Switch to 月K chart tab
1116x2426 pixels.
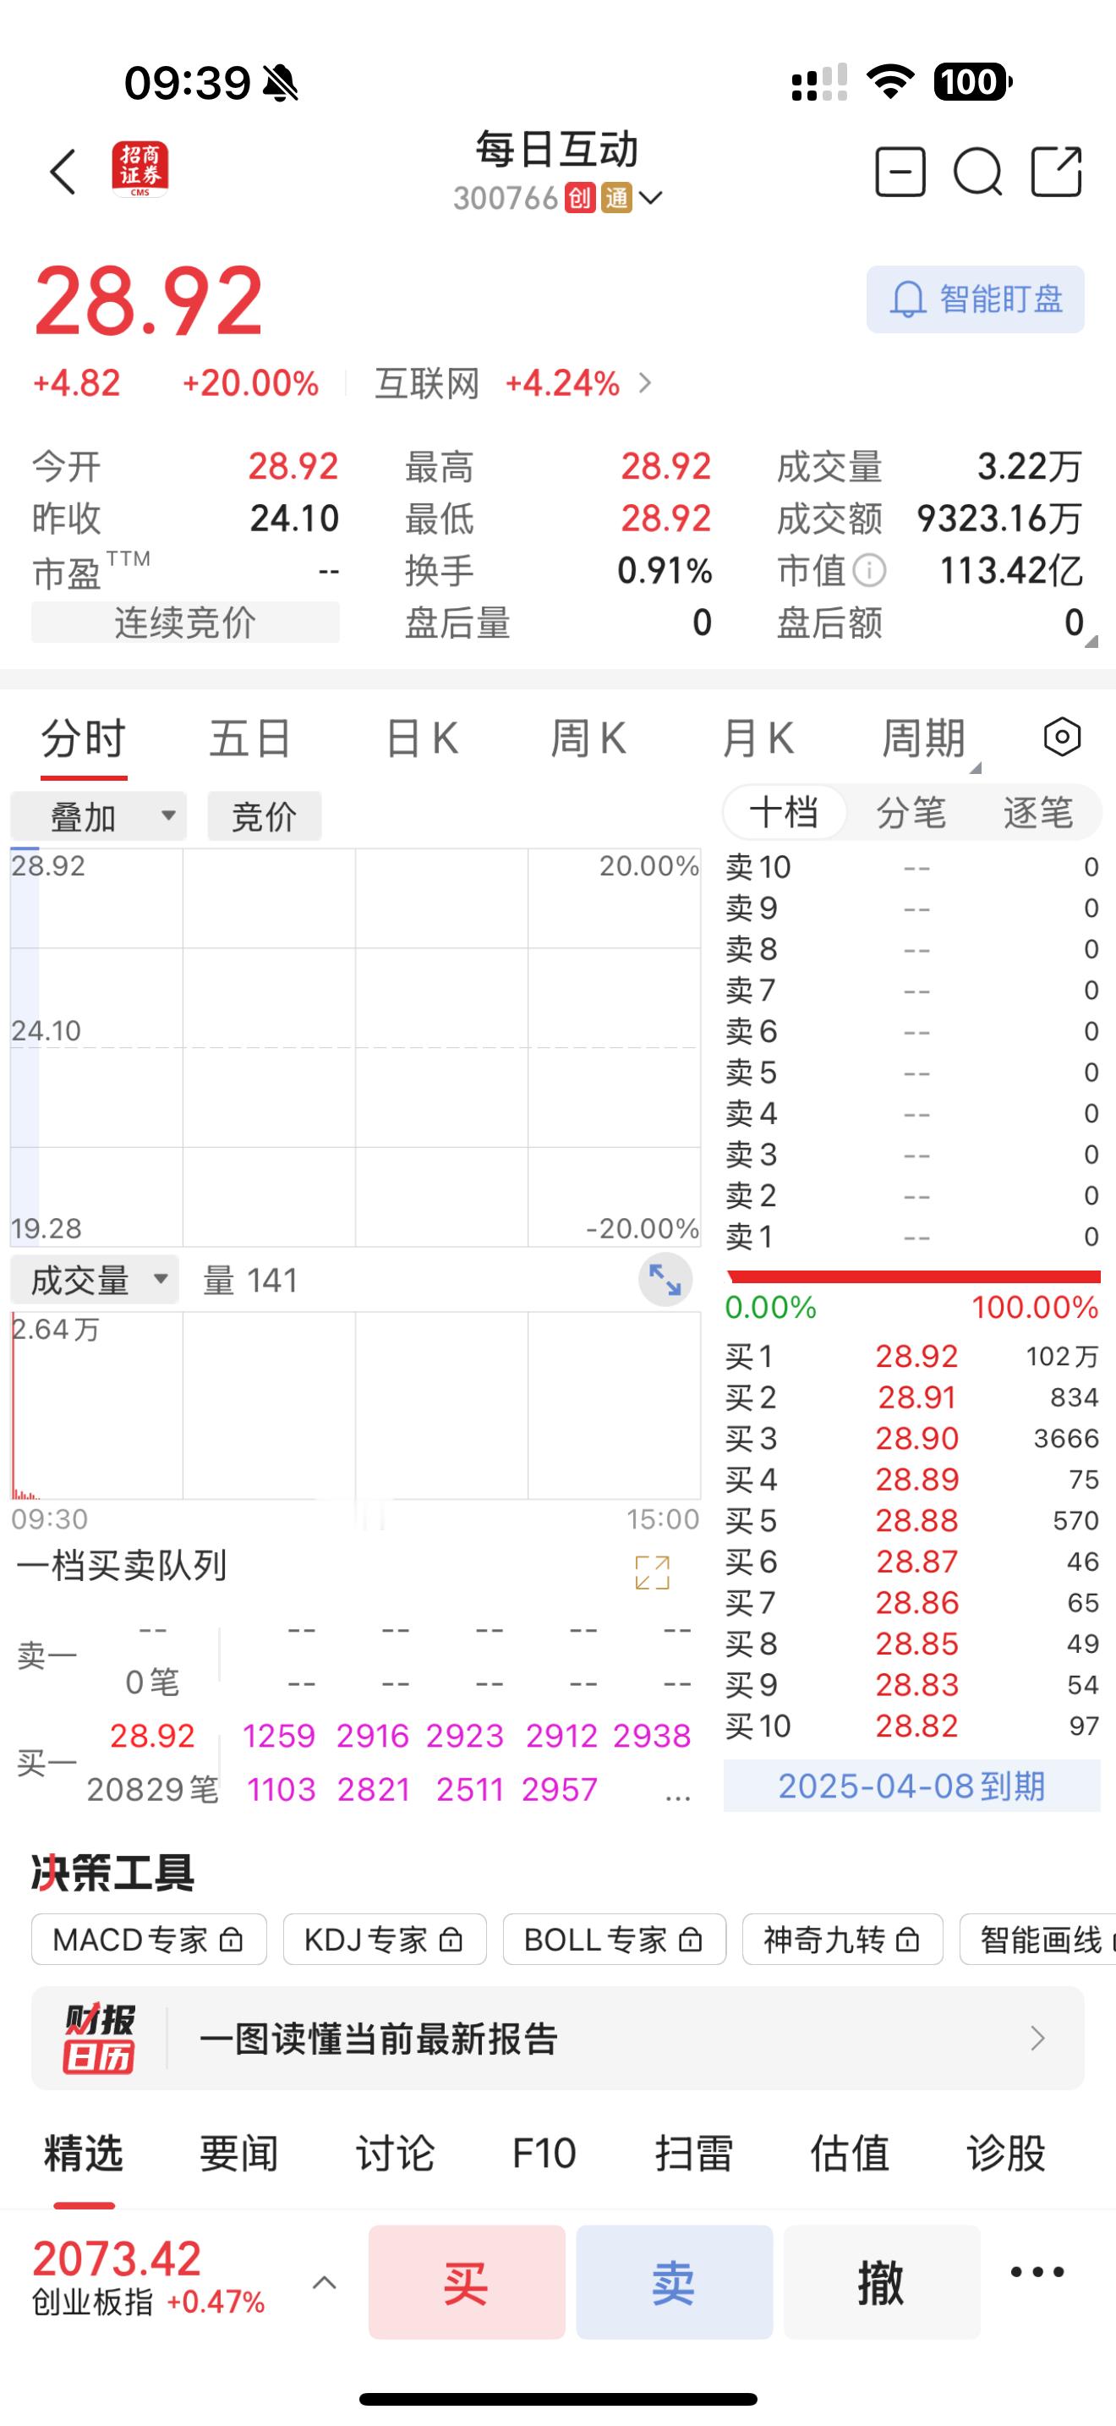pyautogui.click(x=758, y=738)
